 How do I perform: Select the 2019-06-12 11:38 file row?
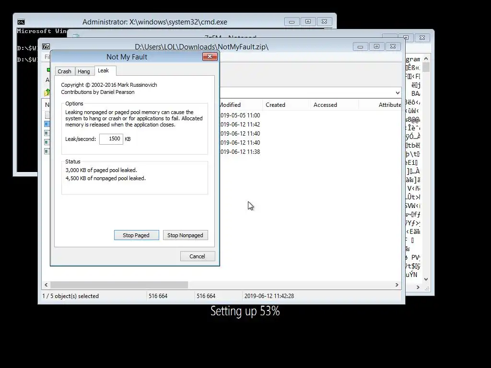239,152
